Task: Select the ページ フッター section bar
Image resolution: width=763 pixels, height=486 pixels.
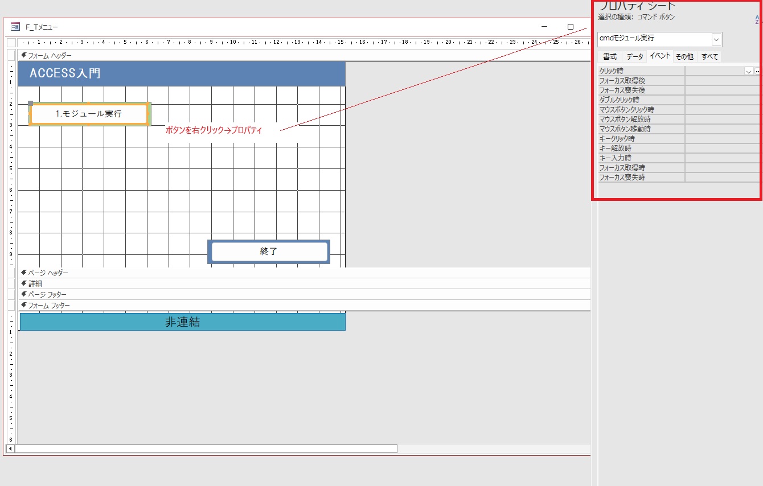Action: click(x=285, y=294)
